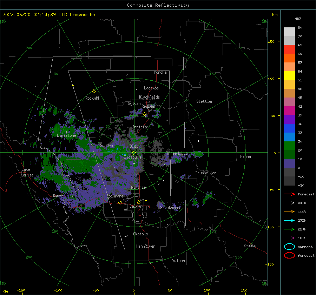316x295 pixels.
Task: Click the yellow diamond marker near Cochrane
Action: 120,203
